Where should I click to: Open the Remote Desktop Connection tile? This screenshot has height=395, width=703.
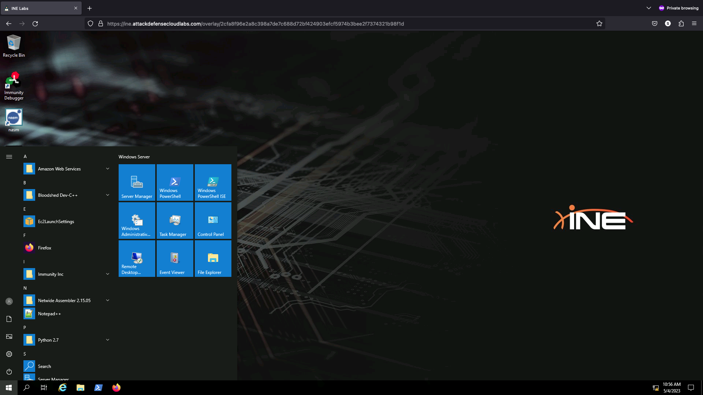click(x=137, y=259)
